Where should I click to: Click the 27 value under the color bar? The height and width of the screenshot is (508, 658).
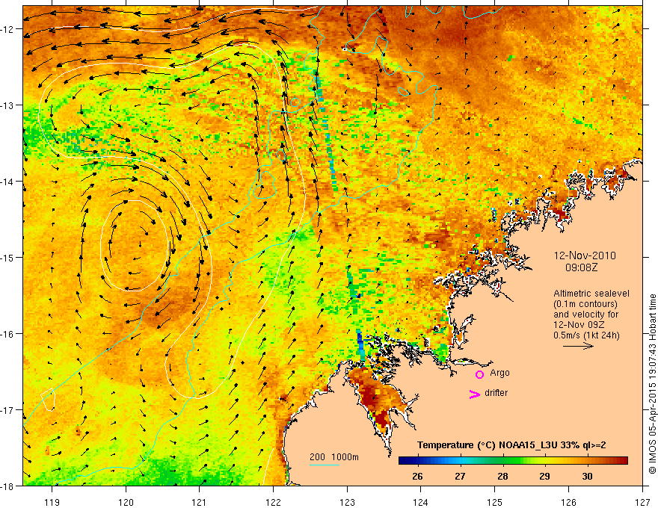pos(460,476)
